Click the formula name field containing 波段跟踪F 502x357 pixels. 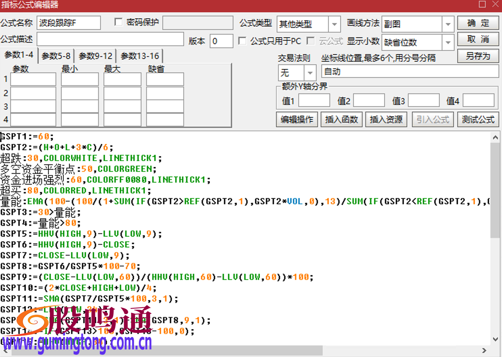[x=69, y=22]
